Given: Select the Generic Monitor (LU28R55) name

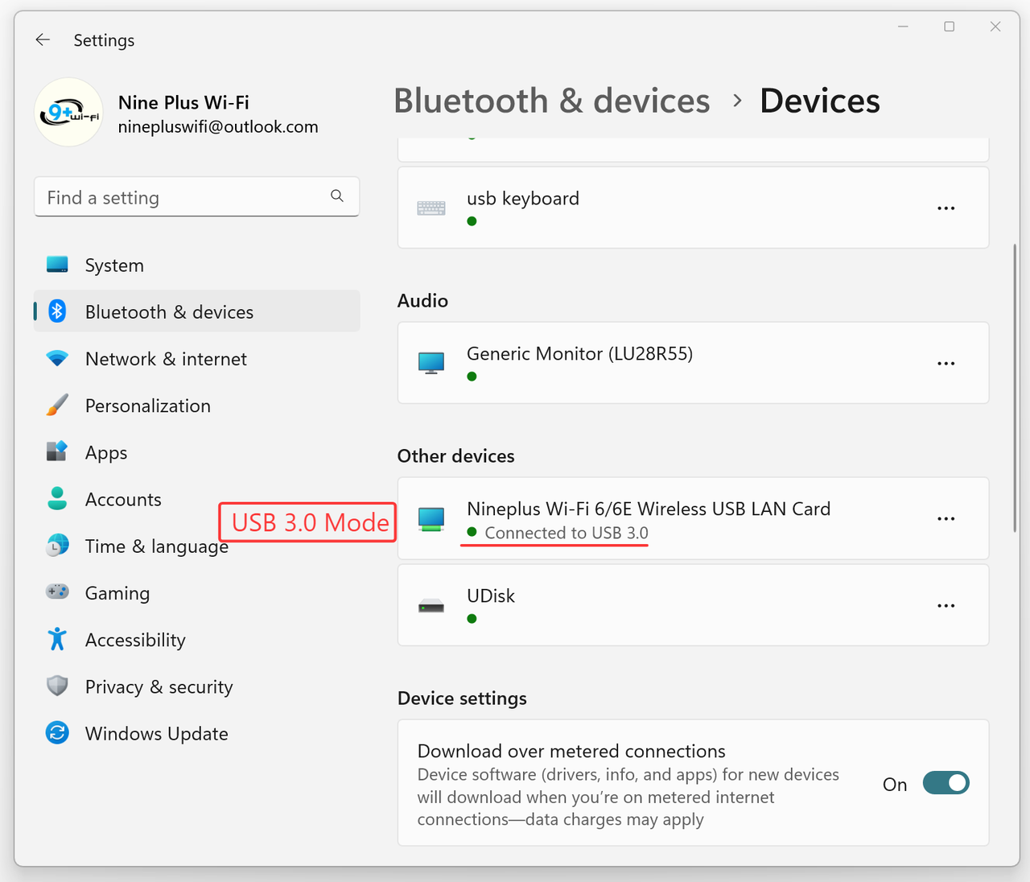Looking at the screenshot, I should pyautogui.click(x=579, y=354).
